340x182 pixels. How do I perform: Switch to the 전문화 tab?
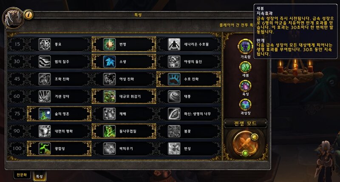coord(22,175)
